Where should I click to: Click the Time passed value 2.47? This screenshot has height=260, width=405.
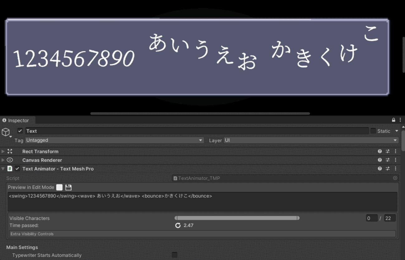[x=188, y=225]
